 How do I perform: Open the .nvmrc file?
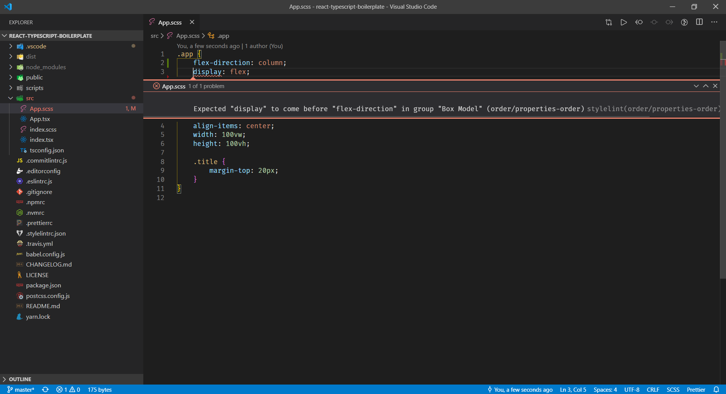click(x=72, y=213)
